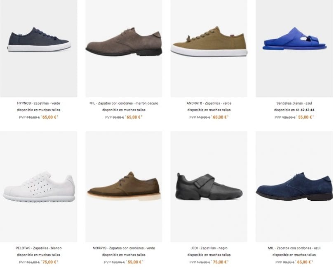
Task: Open the navy HYPNOS sneaker image
Action: point(39,40)
